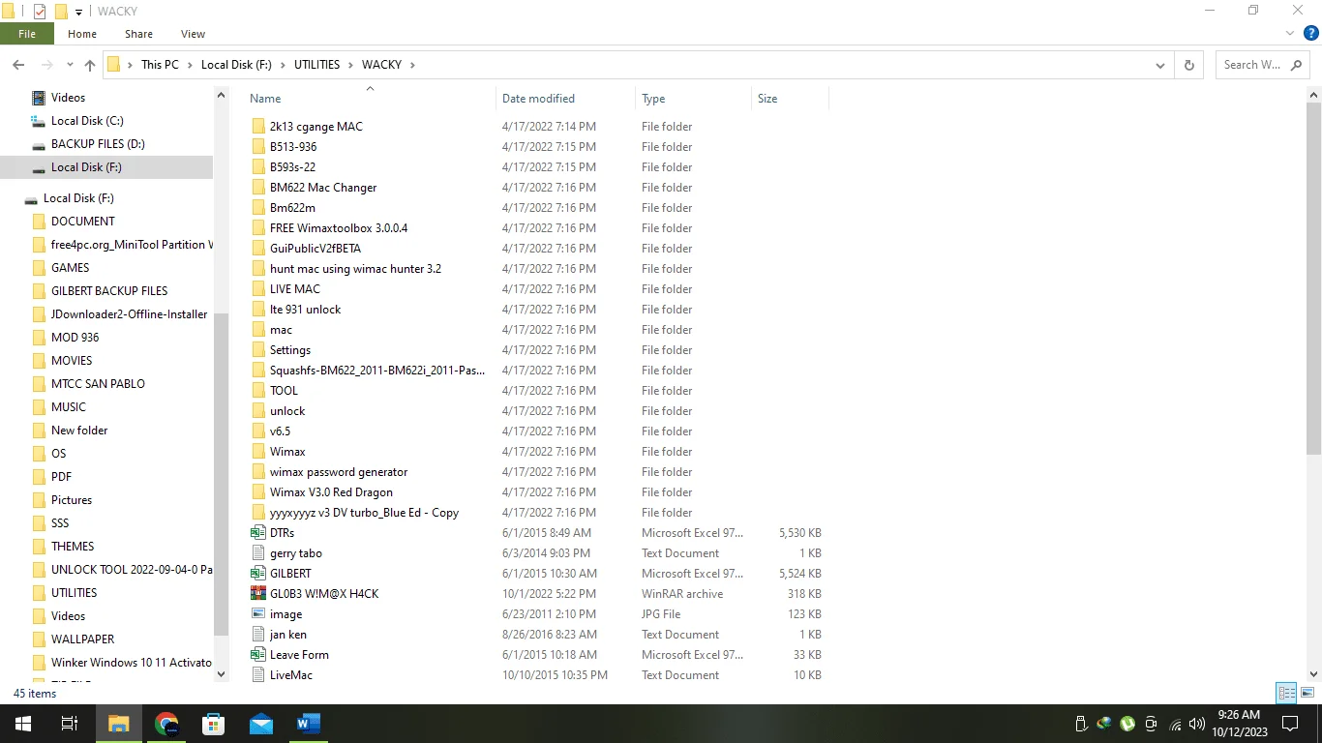Expand the This PC breadcrumb chevron
This screenshot has width=1322, height=743.
(x=189, y=65)
